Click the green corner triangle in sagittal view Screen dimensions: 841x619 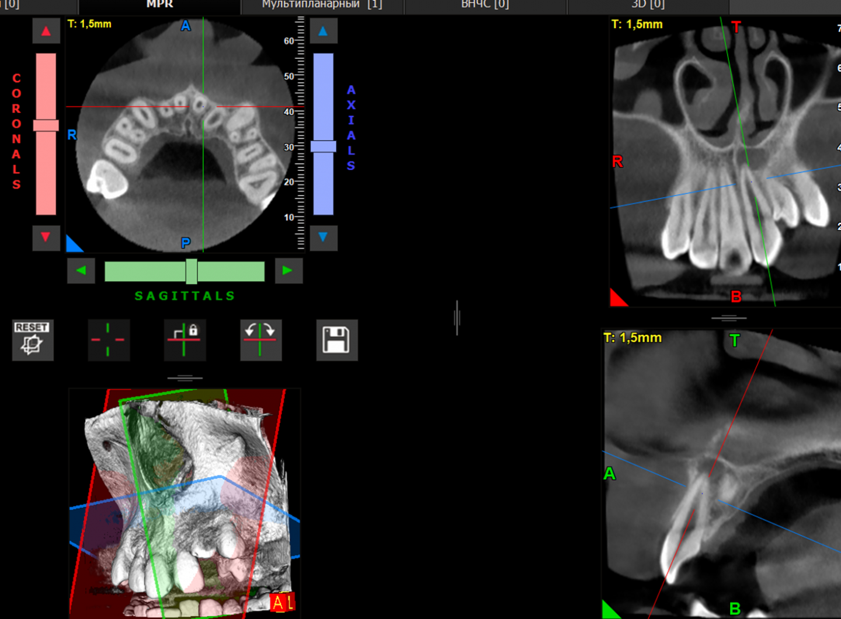click(x=609, y=611)
